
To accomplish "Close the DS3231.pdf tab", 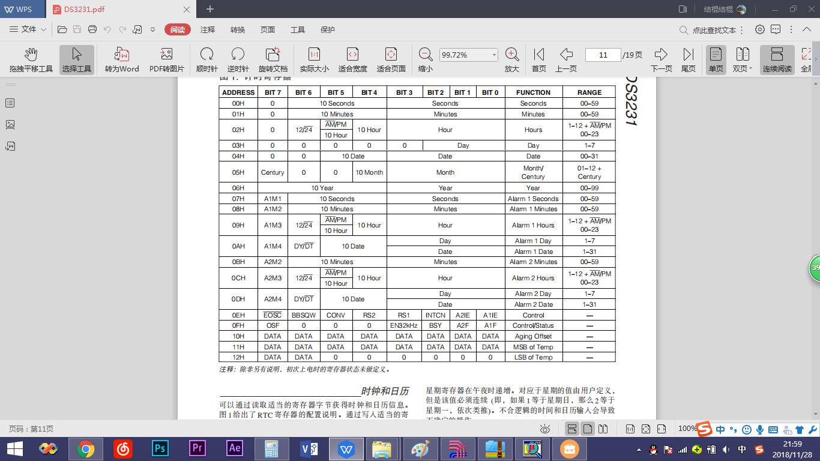I will pos(186,10).
